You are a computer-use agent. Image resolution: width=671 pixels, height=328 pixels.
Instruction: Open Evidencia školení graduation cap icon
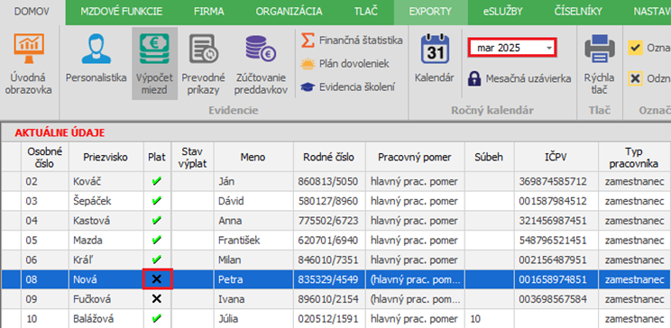tap(308, 87)
